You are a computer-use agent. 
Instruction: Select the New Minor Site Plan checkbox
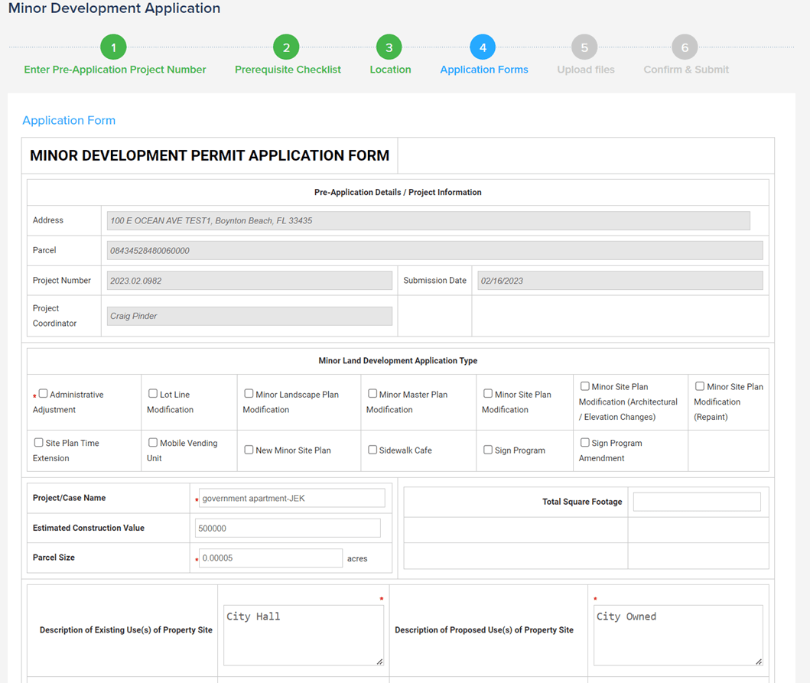(249, 450)
